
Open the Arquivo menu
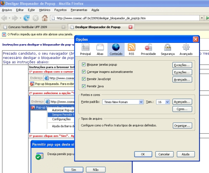pyautogui.click(x=7, y=10)
